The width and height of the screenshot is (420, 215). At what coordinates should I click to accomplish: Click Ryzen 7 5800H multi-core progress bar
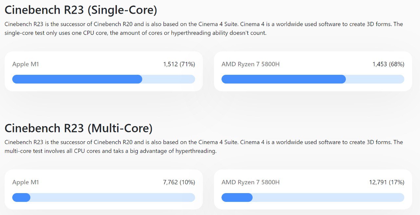coord(313,197)
